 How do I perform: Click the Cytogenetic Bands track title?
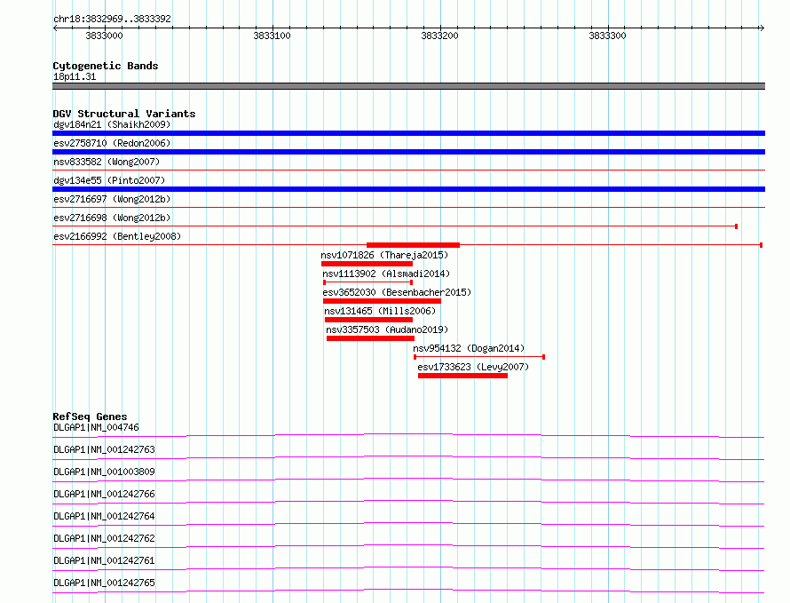tap(106, 66)
